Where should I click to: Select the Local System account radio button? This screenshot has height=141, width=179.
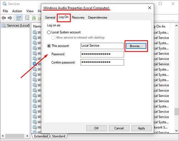[49, 32]
